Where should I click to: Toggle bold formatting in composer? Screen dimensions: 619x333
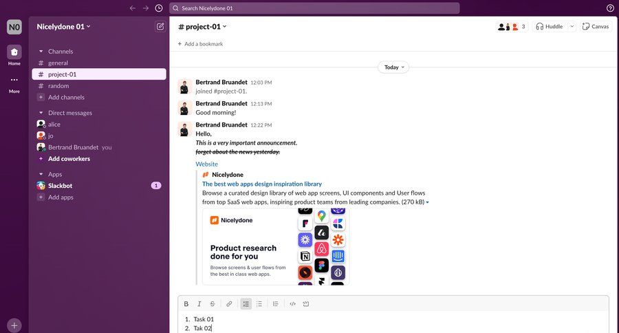[186, 304]
